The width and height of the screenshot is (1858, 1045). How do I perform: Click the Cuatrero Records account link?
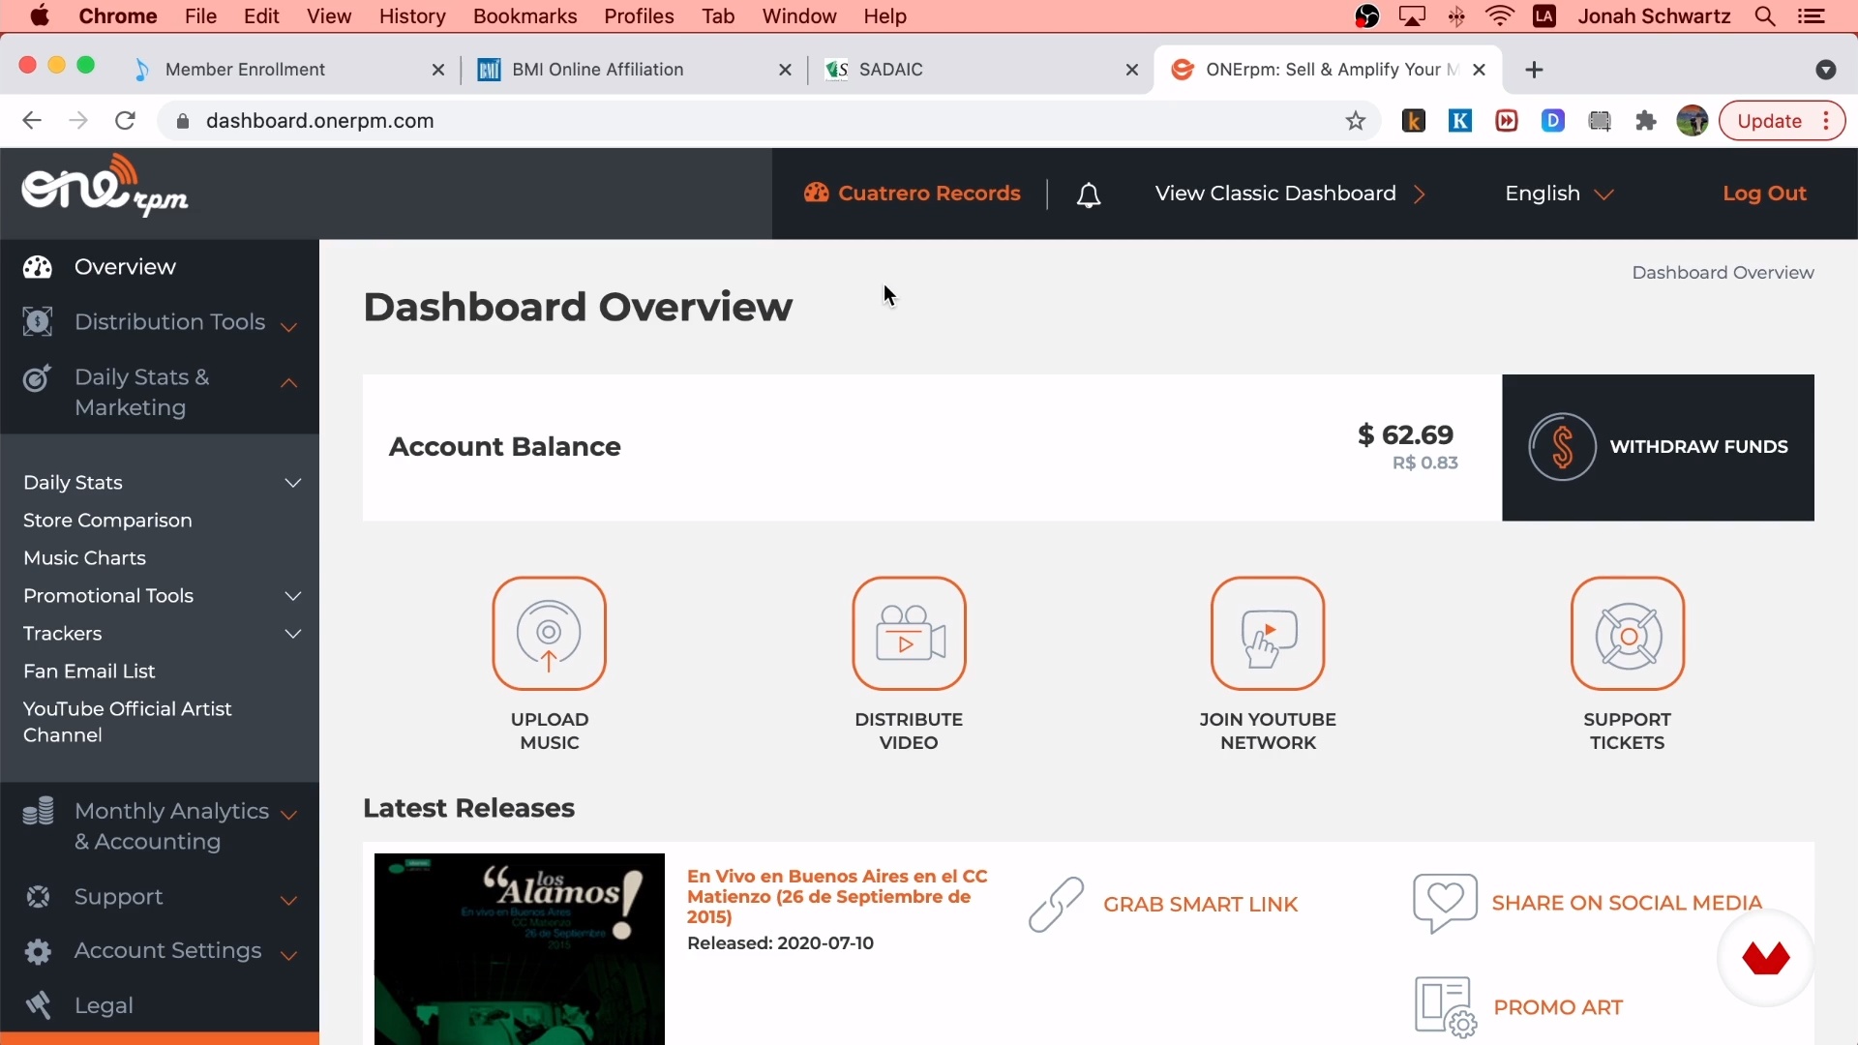point(912,194)
